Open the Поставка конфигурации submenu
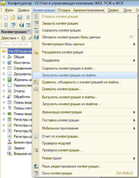The height and width of the screenshot is (178, 139). (85, 120)
